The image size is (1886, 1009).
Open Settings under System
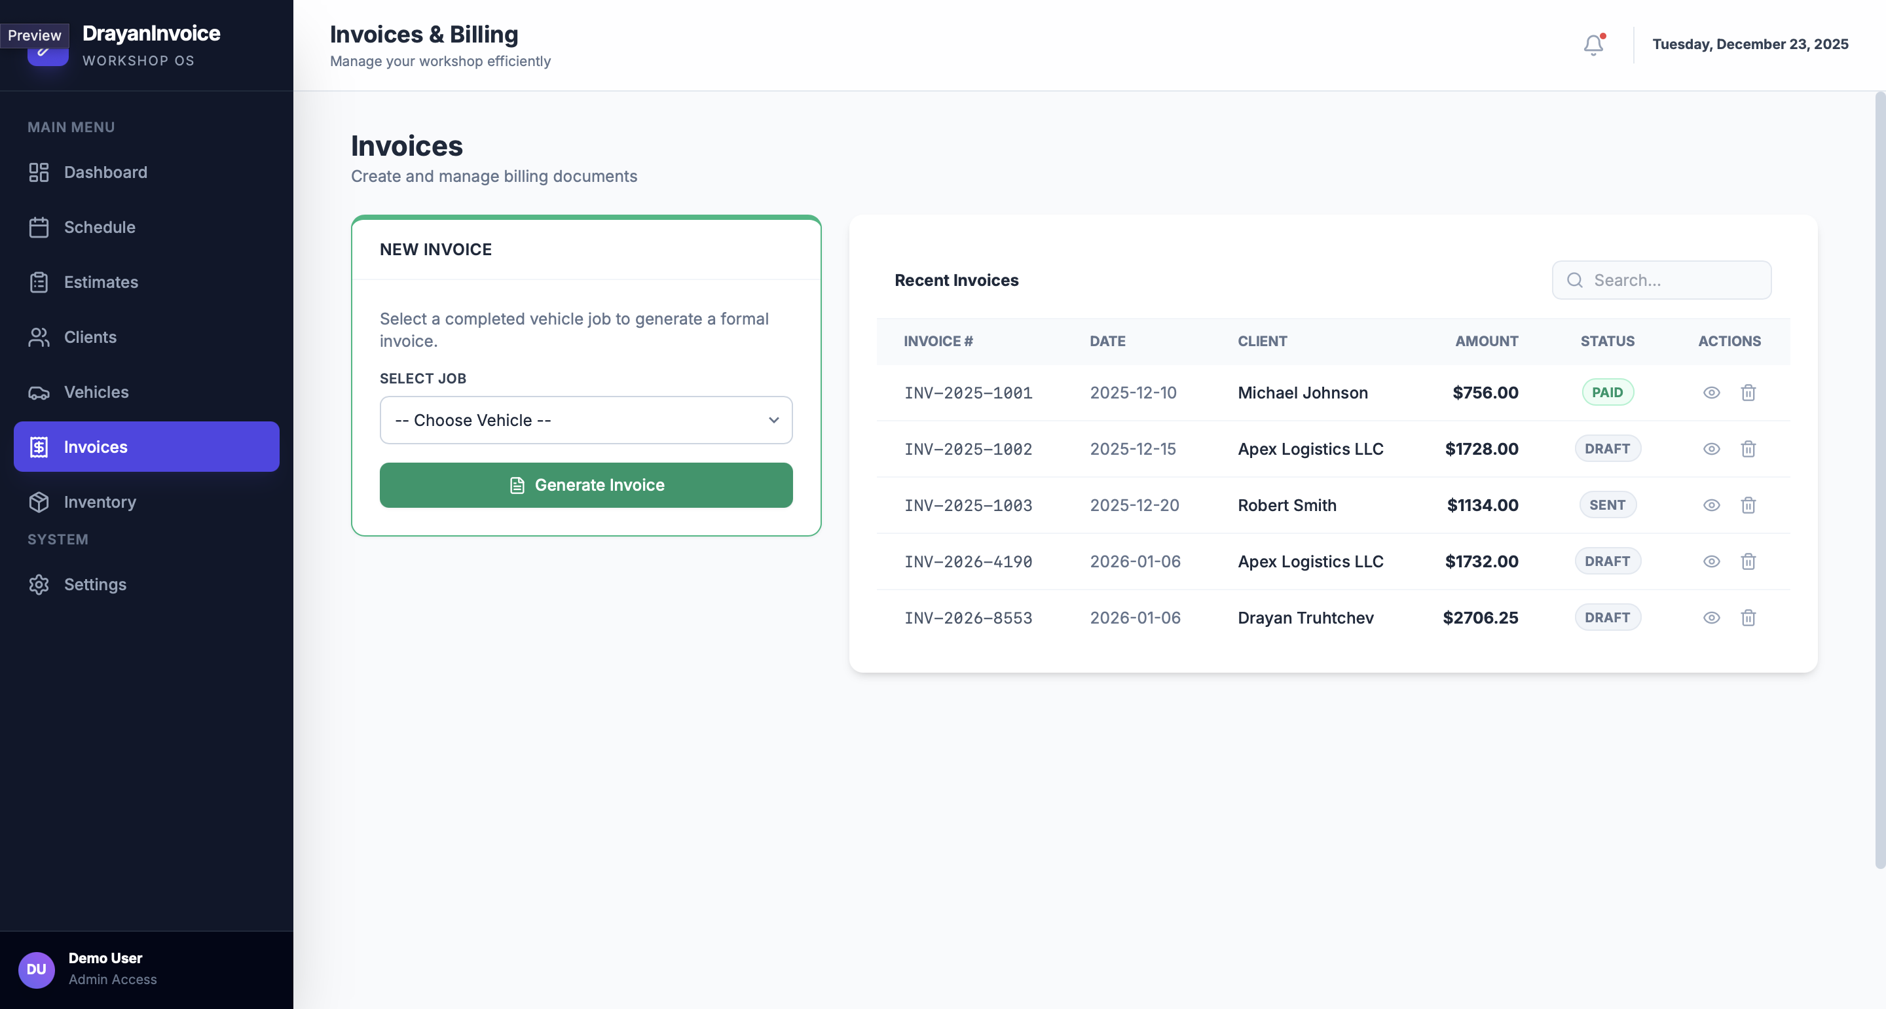click(x=147, y=584)
